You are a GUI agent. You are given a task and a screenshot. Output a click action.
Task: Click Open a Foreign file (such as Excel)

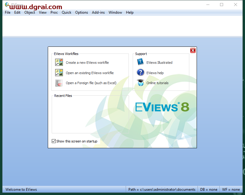tap(91, 83)
